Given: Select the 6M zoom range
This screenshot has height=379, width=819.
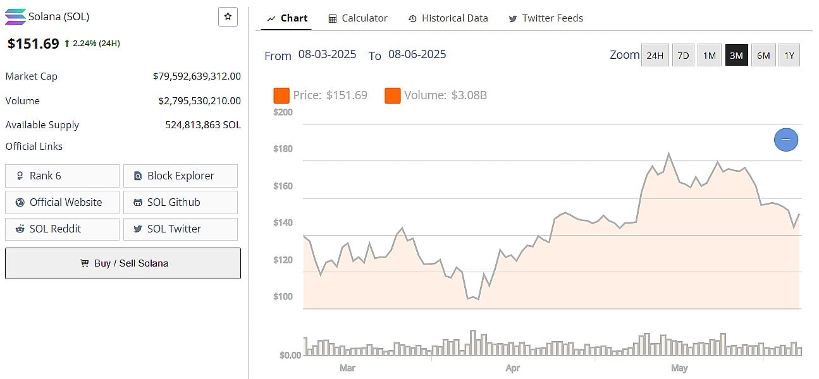Looking at the screenshot, I should point(763,56).
